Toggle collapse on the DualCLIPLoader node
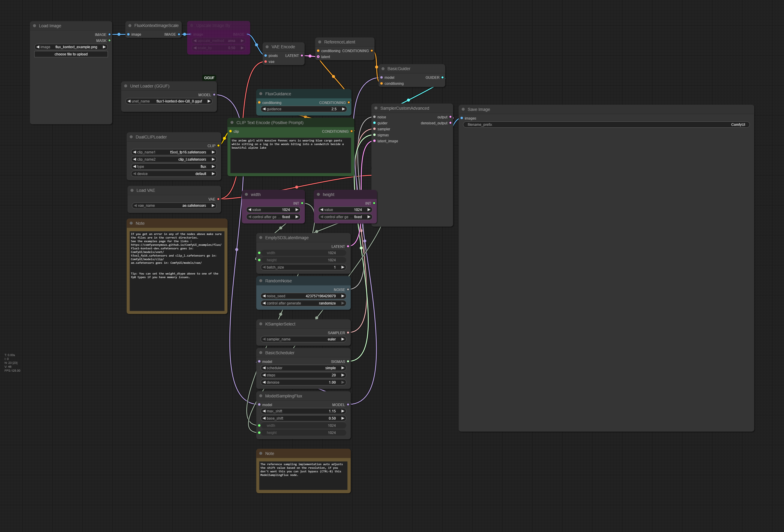The height and width of the screenshot is (532, 784). coord(131,137)
